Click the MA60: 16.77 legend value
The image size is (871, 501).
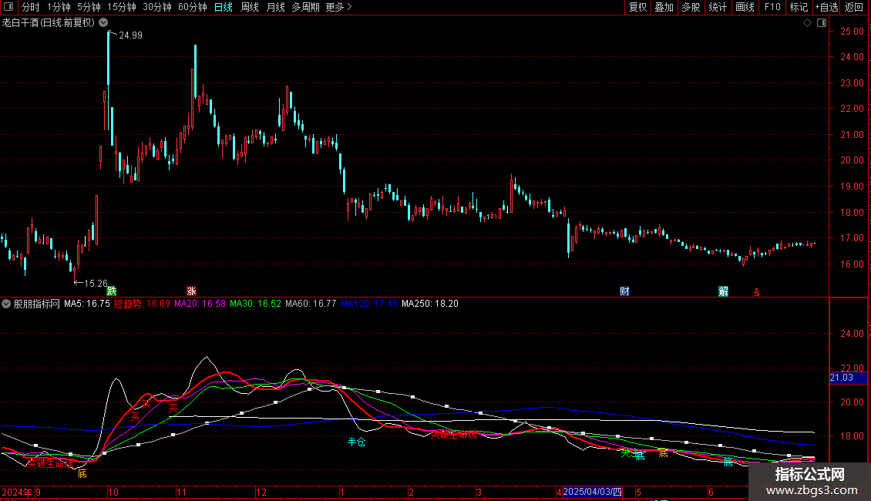tap(311, 304)
